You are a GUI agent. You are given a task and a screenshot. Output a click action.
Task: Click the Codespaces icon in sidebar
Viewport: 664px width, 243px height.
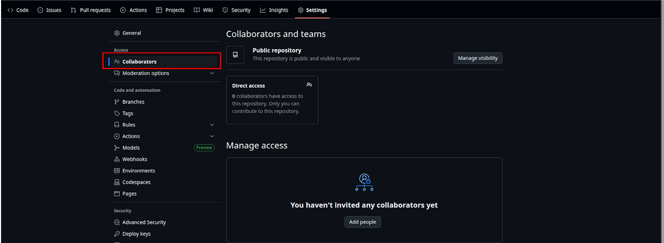click(x=117, y=182)
